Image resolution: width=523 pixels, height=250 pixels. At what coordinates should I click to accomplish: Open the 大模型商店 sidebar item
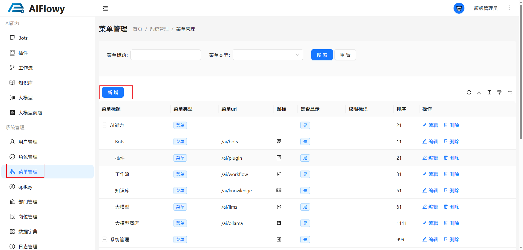[x=30, y=112]
